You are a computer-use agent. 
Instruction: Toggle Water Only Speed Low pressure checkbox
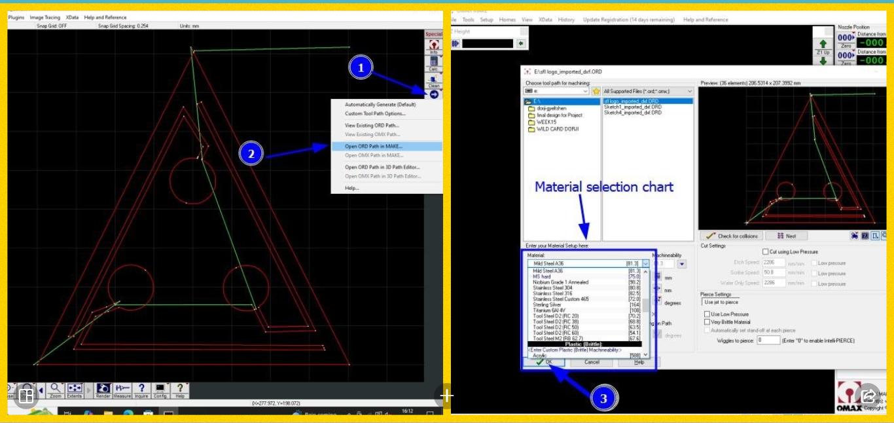[814, 284]
